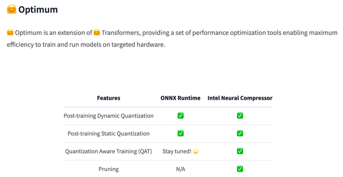Click the Features column header
Viewport: 343px width, 177px height.
[108, 98]
